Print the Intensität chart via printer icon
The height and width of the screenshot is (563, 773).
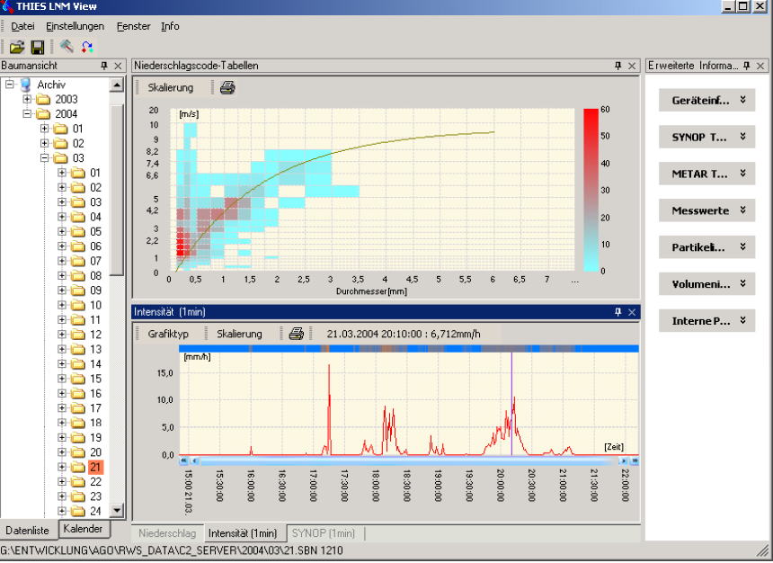pyautogui.click(x=296, y=334)
